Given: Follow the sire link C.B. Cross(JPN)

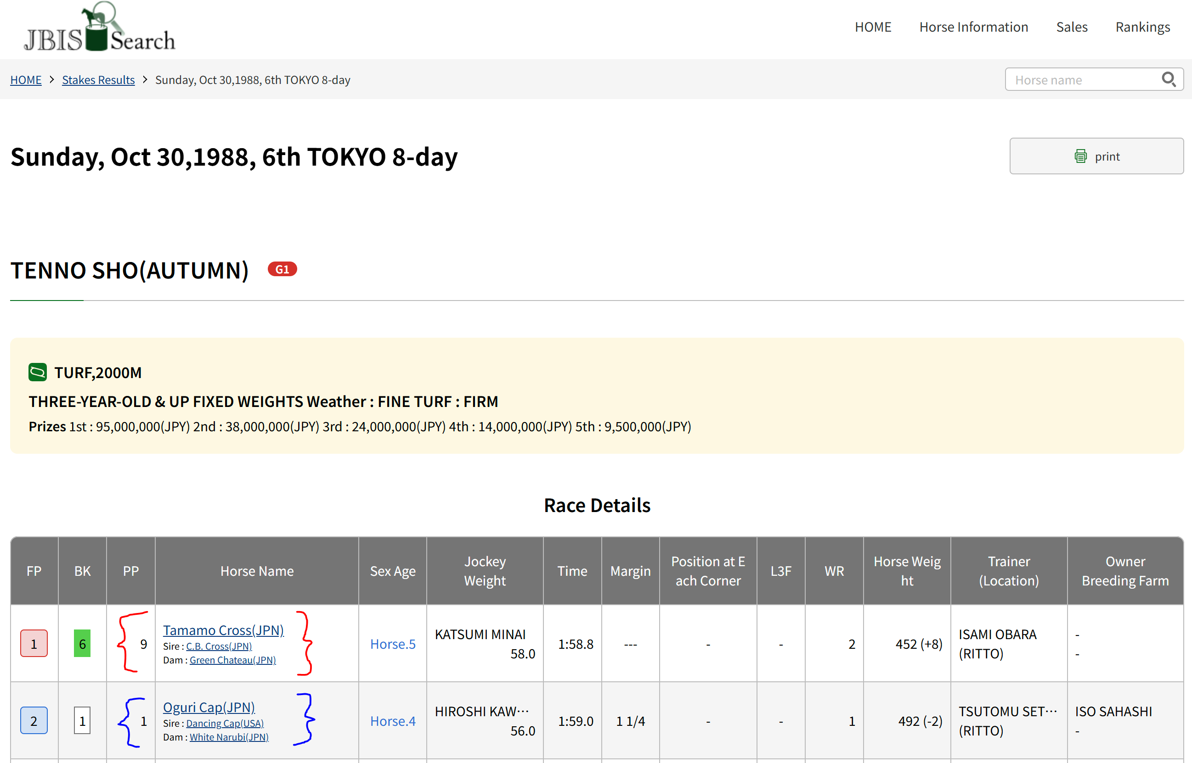Looking at the screenshot, I should [219, 646].
